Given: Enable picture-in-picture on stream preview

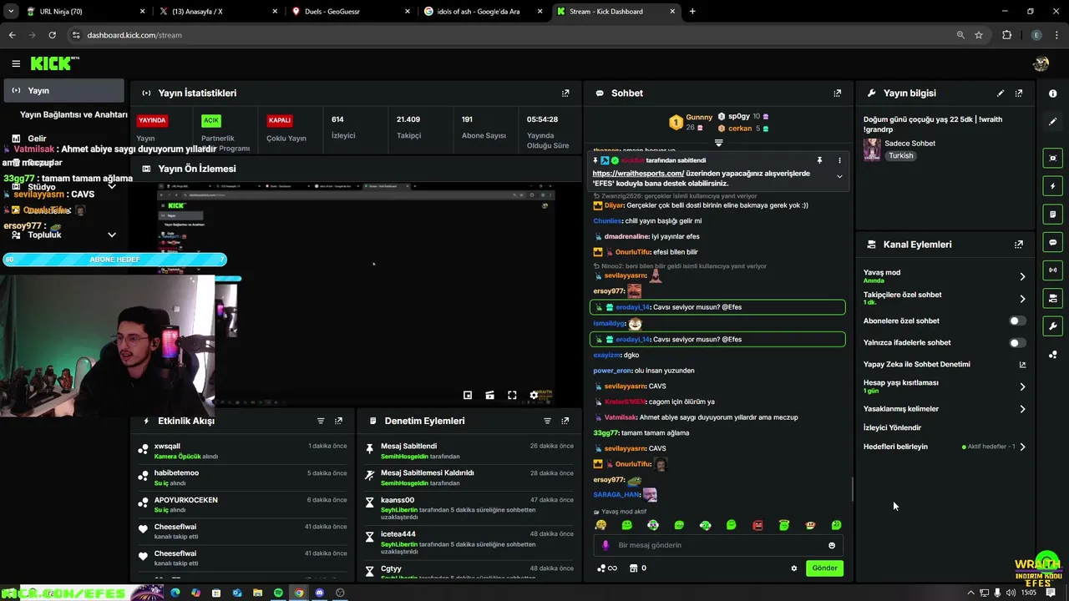Looking at the screenshot, I should coord(468,396).
